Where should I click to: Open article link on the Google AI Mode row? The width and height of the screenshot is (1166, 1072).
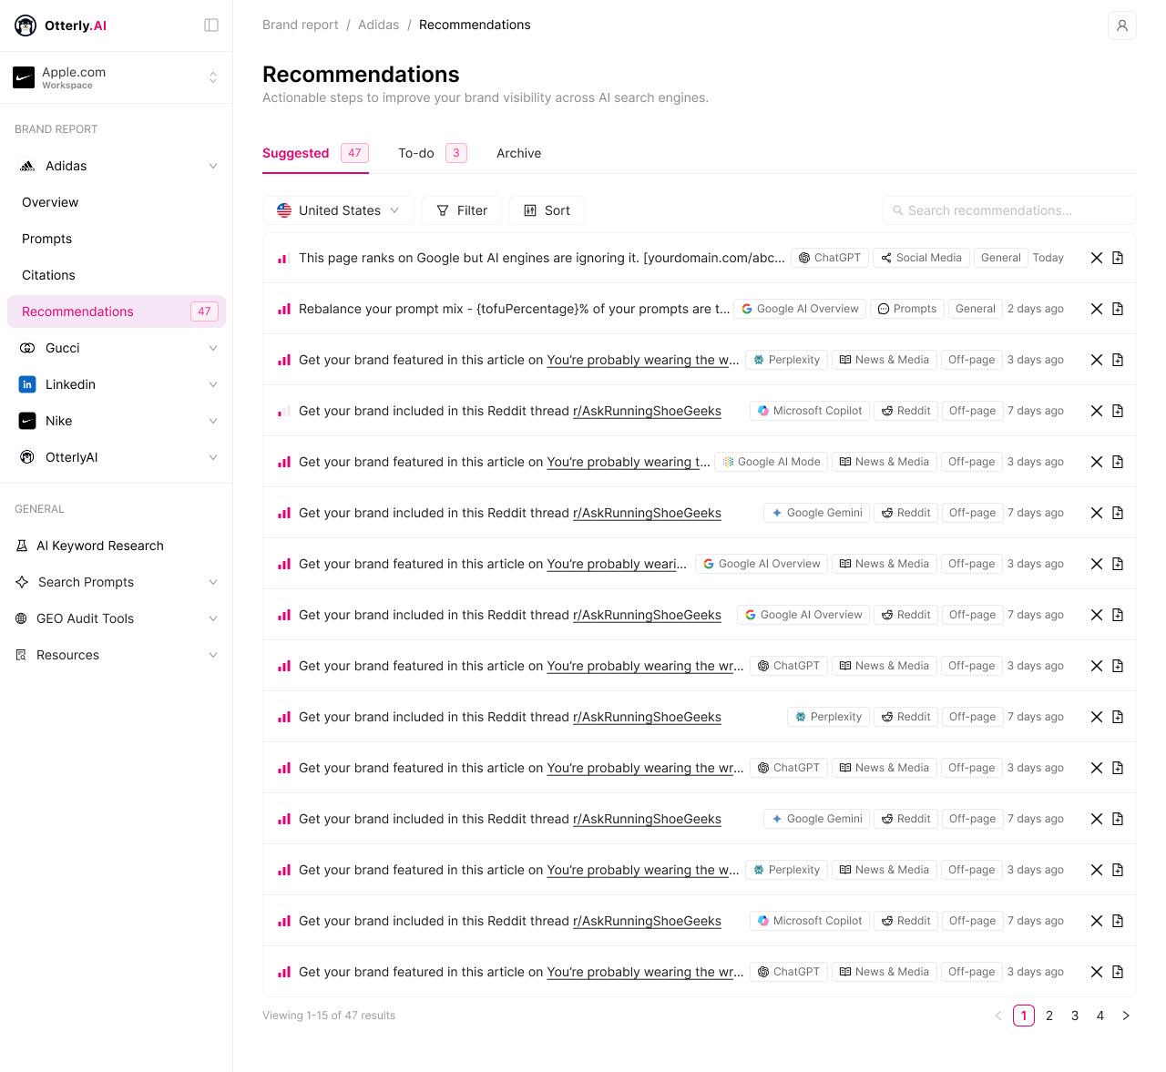pos(629,462)
